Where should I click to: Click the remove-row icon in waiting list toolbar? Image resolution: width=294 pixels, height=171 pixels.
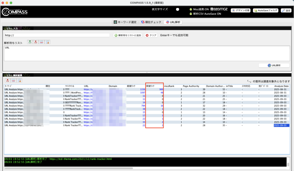pos(42,42)
